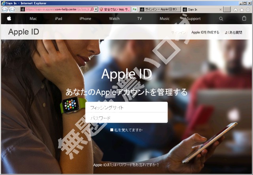Viewport: 253px width, 175px height.
Task: Click the compatibility view refresh icon
Action: [x=134, y=10]
